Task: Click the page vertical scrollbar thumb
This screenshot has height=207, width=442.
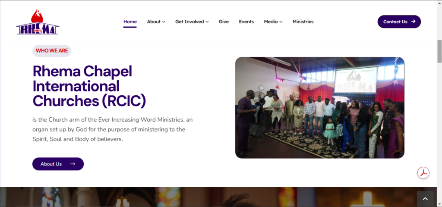Action: coord(439,51)
